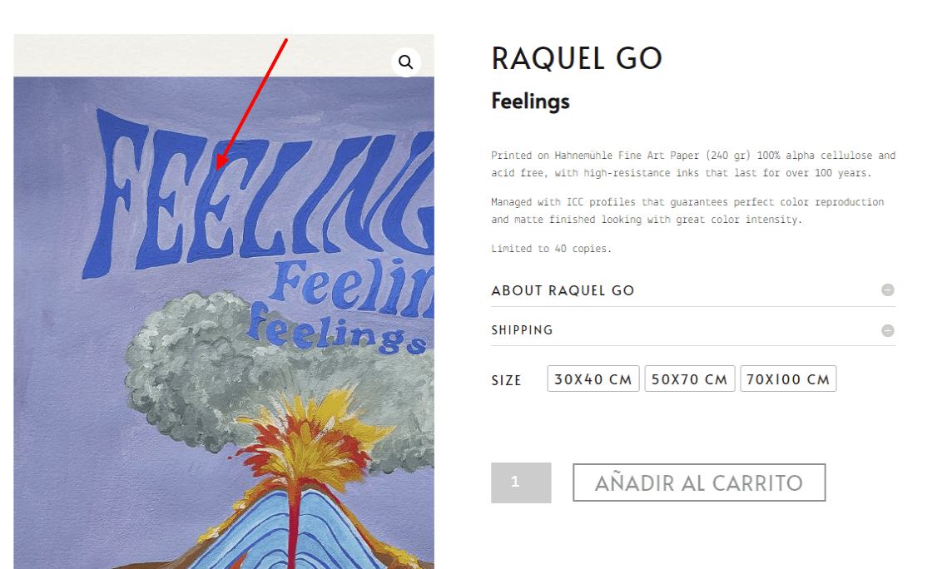Image resolution: width=952 pixels, height=569 pixels.
Task: Open the RAQUEL GO artist heading
Action: click(576, 59)
